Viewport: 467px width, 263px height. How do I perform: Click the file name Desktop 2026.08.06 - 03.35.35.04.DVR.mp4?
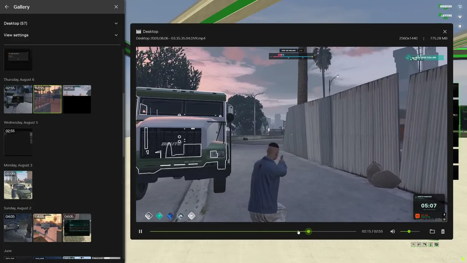point(171,38)
